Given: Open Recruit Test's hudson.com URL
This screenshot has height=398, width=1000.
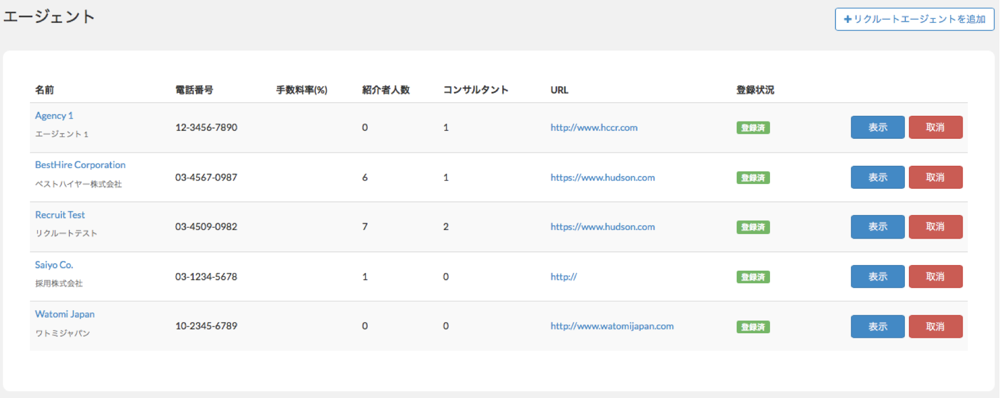Looking at the screenshot, I should [602, 227].
